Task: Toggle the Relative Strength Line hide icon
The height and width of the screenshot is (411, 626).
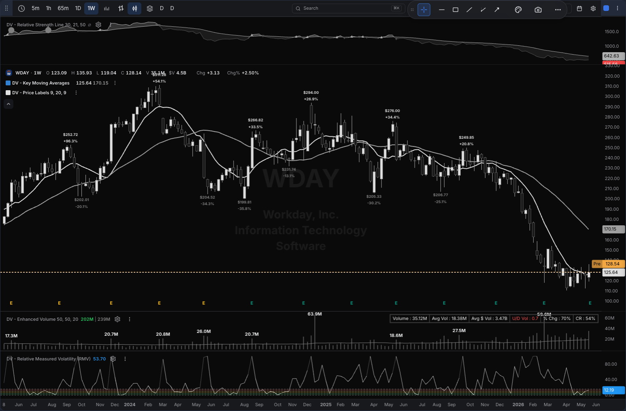Action: point(89,25)
